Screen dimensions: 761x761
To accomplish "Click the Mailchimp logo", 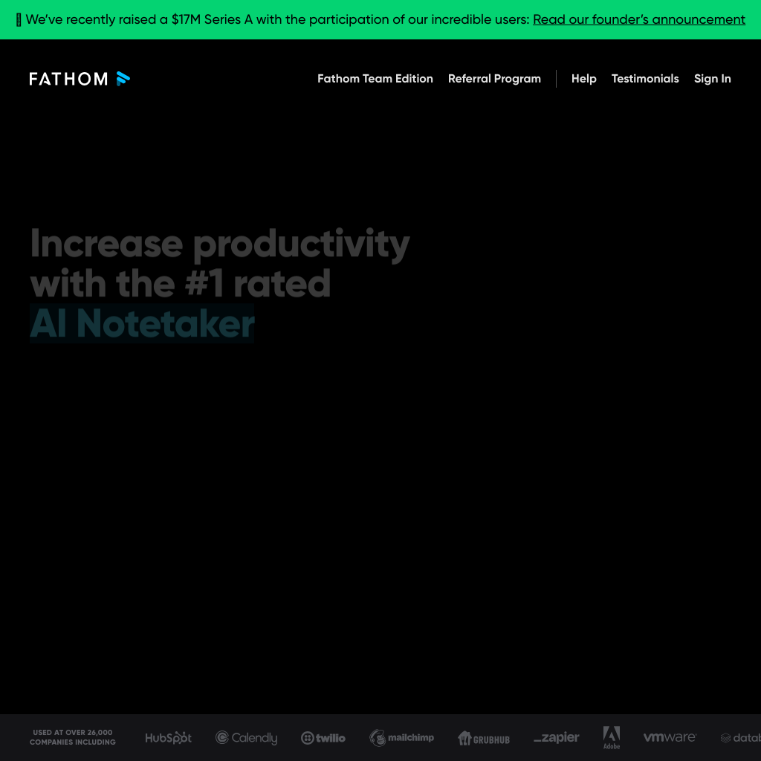I will coord(401,738).
